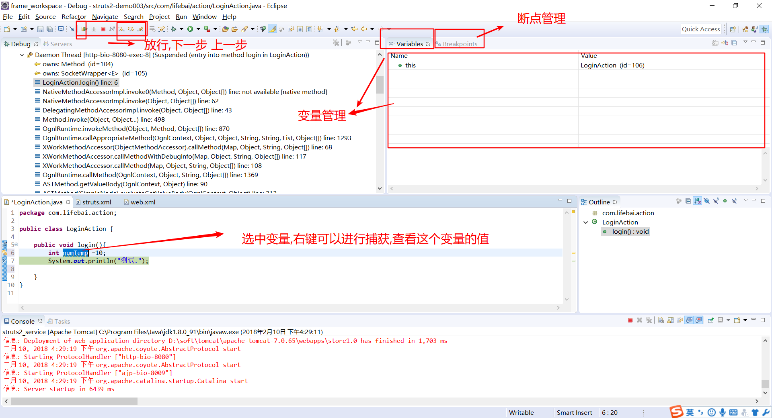This screenshot has height=418, width=772.
Task: Collapse LoginAction node in the Outline
Action: click(586, 222)
